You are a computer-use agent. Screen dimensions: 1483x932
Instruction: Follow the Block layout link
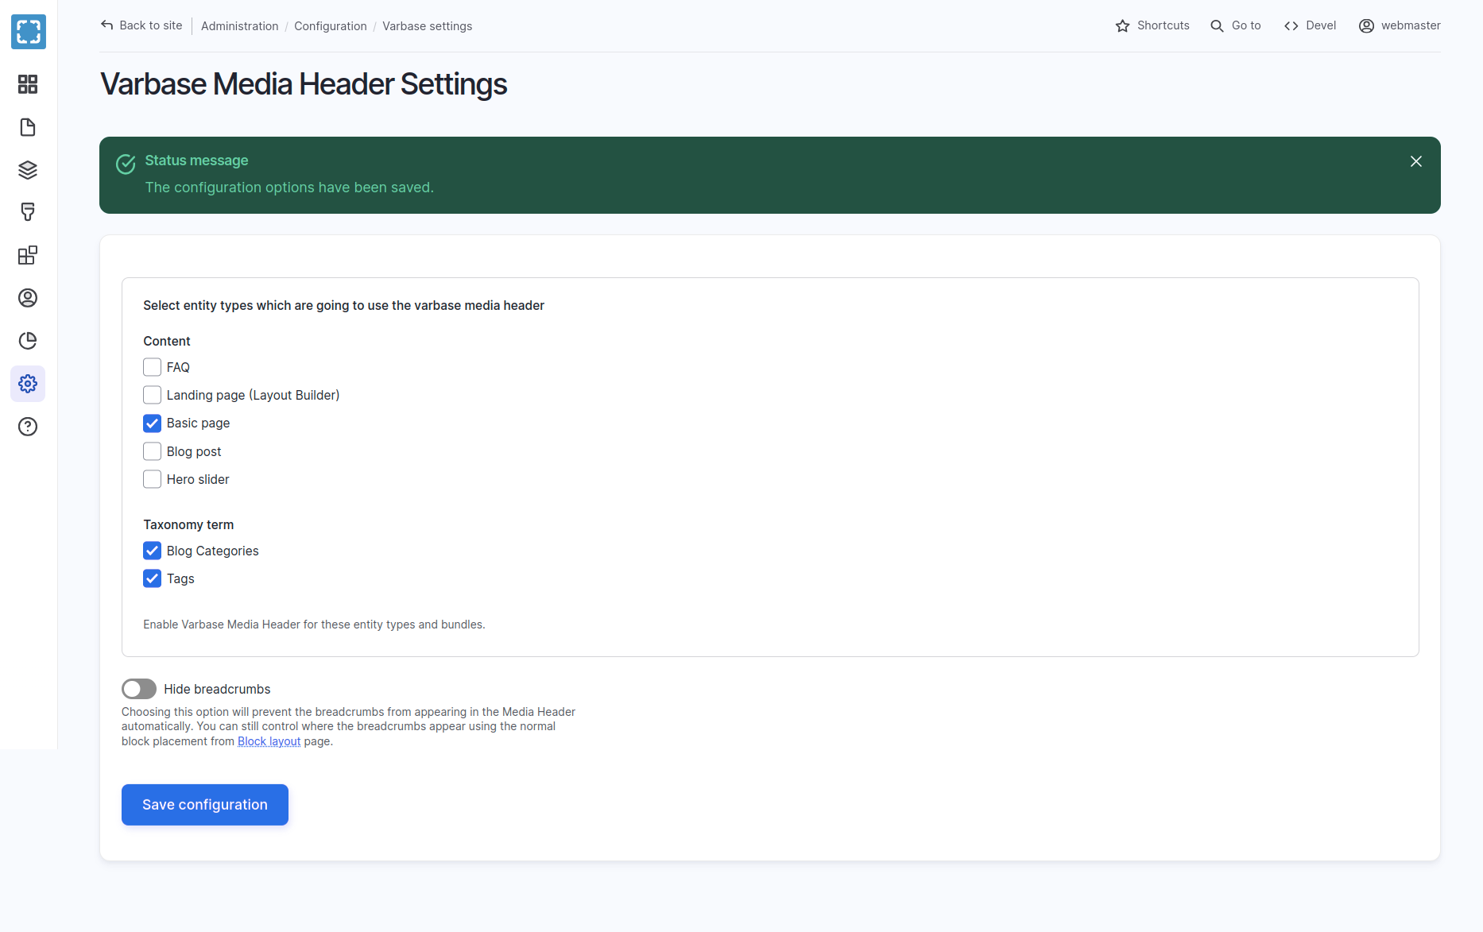[269, 741]
